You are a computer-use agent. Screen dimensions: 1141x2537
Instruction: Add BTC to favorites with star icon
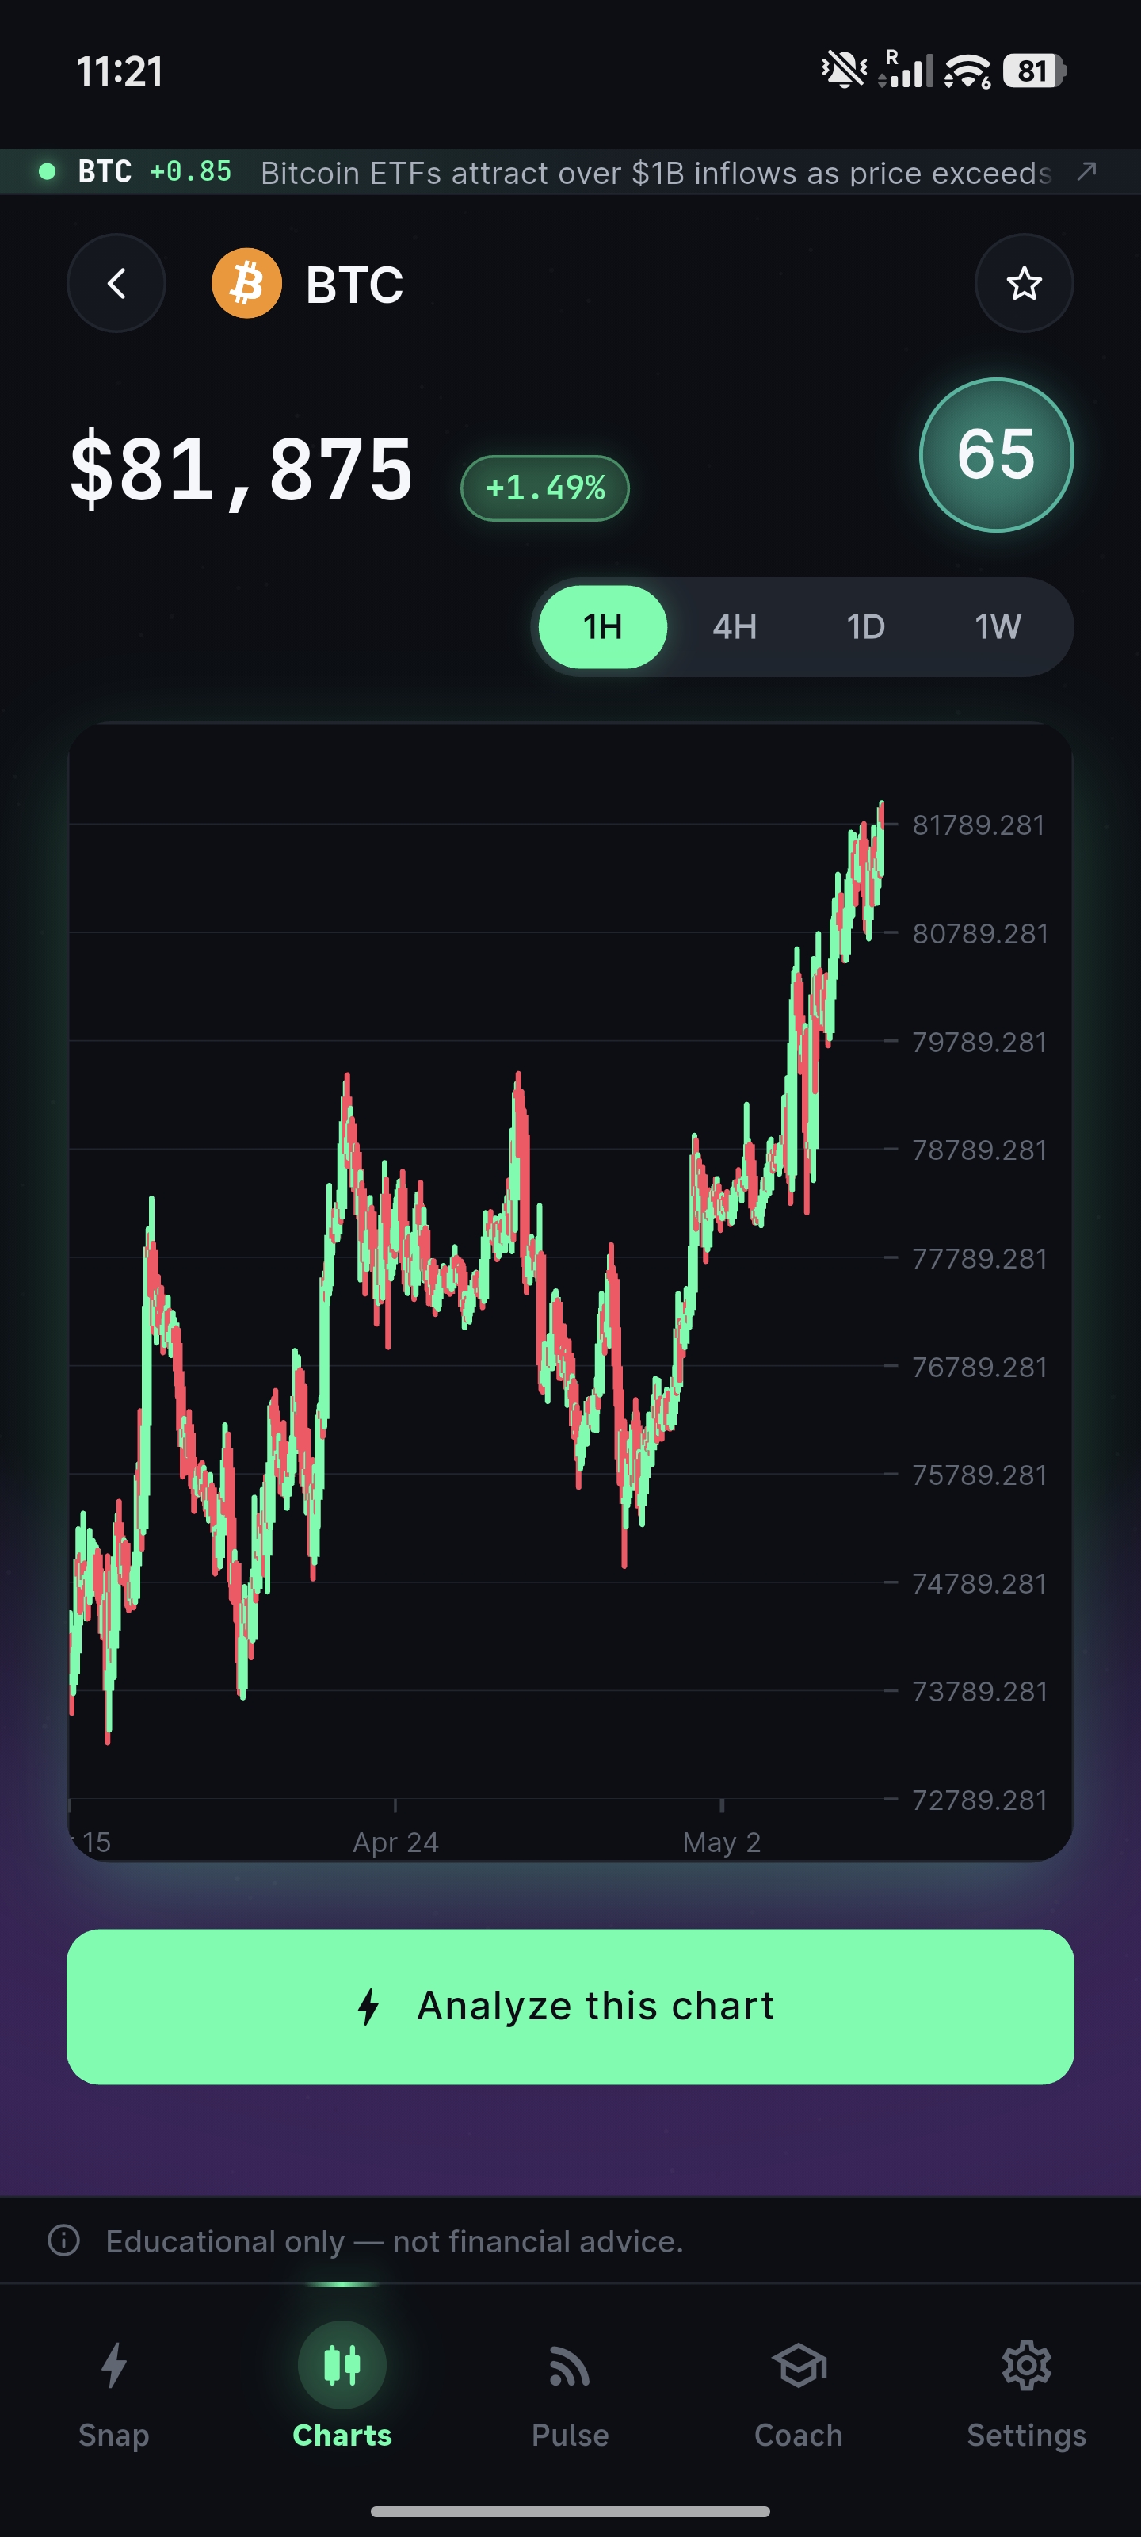(1024, 284)
